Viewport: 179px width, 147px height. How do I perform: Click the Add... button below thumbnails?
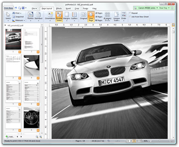[x=10, y=137]
